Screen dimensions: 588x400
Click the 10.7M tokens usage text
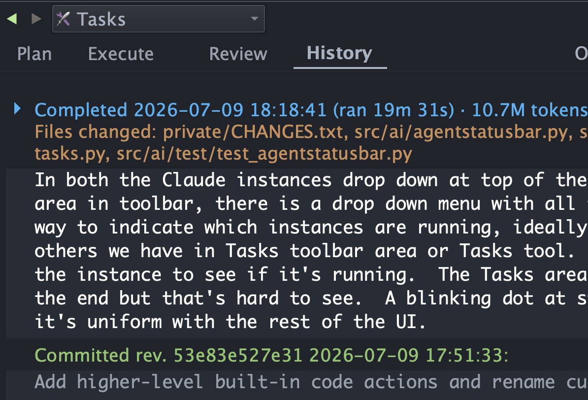click(x=529, y=110)
